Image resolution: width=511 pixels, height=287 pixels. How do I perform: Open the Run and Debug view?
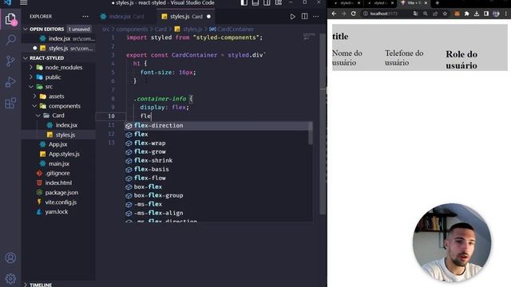click(10, 82)
